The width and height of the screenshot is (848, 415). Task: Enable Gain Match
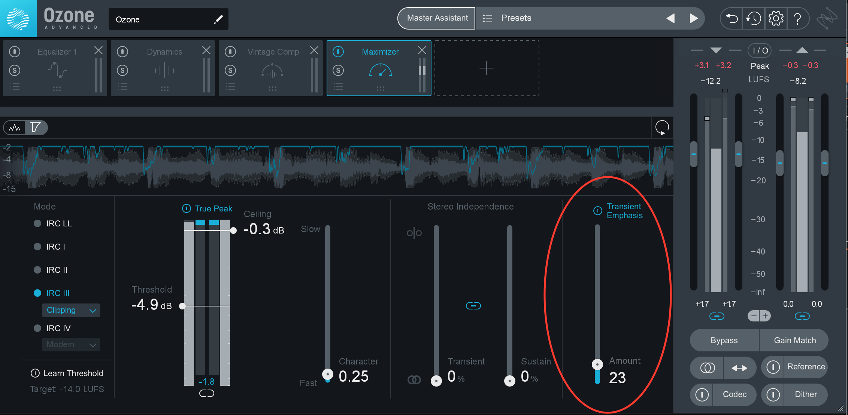coord(794,341)
